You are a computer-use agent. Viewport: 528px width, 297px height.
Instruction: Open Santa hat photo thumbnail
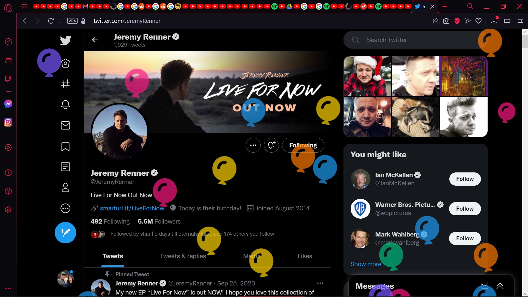pos(368,76)
